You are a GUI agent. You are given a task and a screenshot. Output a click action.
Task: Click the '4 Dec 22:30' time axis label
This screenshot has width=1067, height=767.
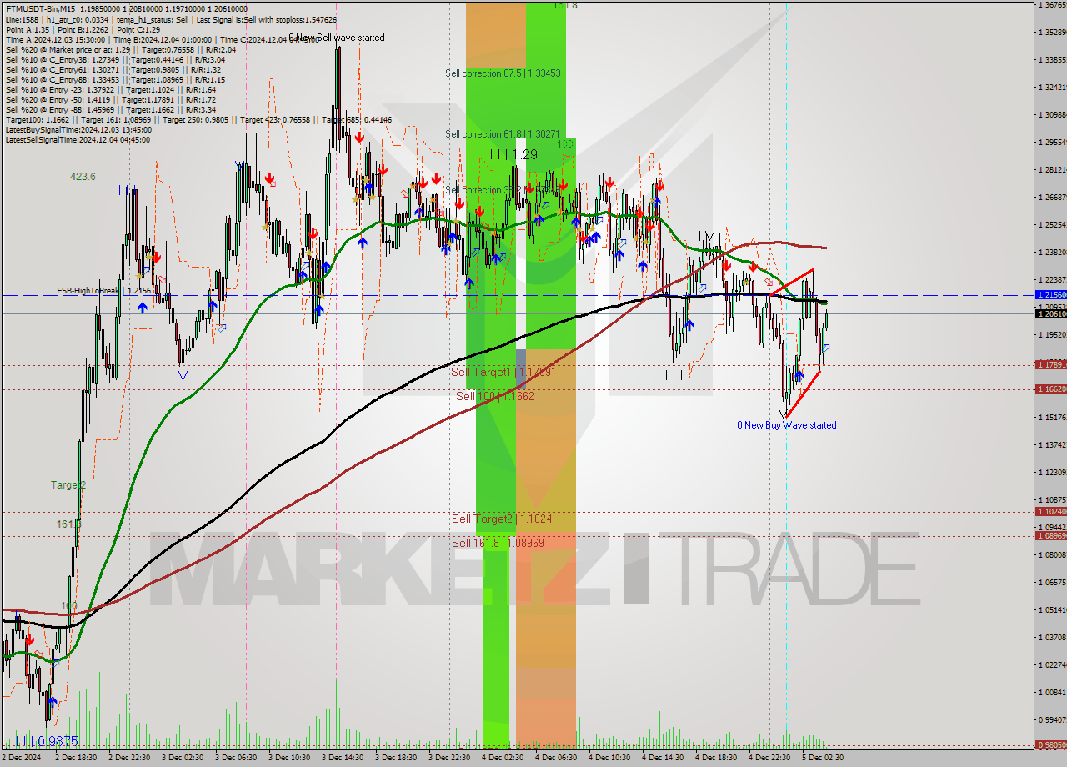[x=769, y=759]
